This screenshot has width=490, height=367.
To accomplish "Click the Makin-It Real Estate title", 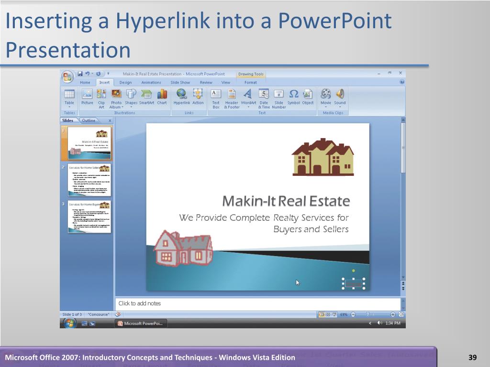I will pyautogui.click(x=286, y=201).
